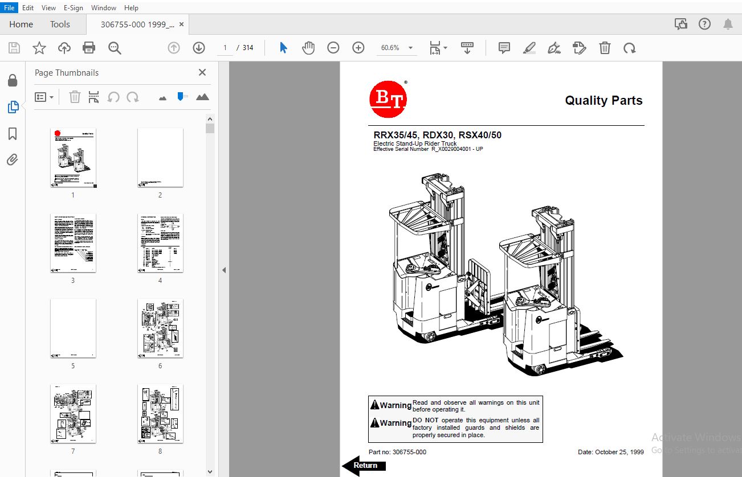This screenshot has height=477, width=742.
Task: Reduce thumbnail size small mountain icon
Action: [163, 98]
